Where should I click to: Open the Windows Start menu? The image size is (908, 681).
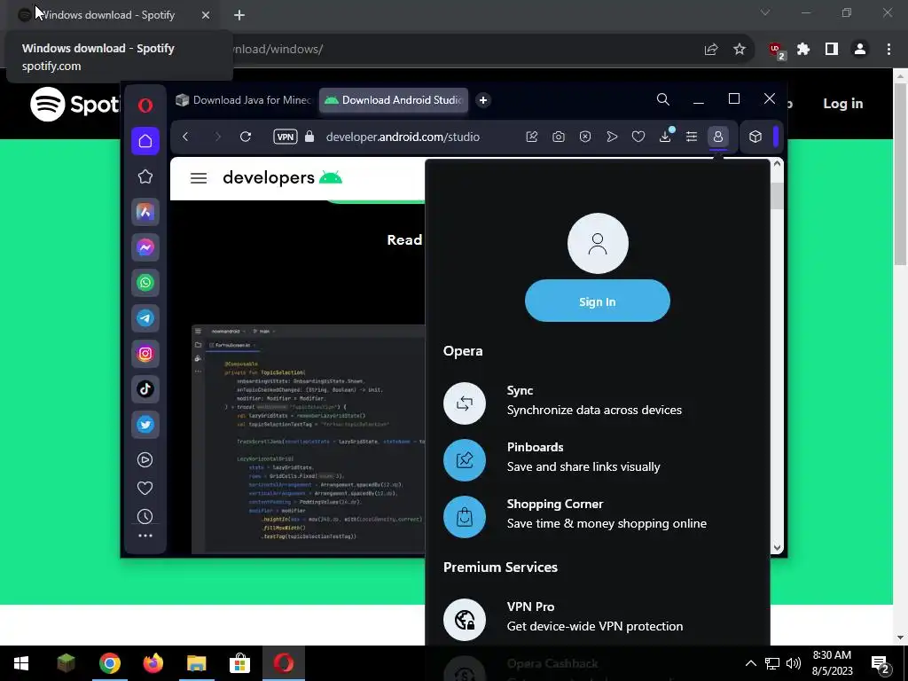(x=21, y=663)
